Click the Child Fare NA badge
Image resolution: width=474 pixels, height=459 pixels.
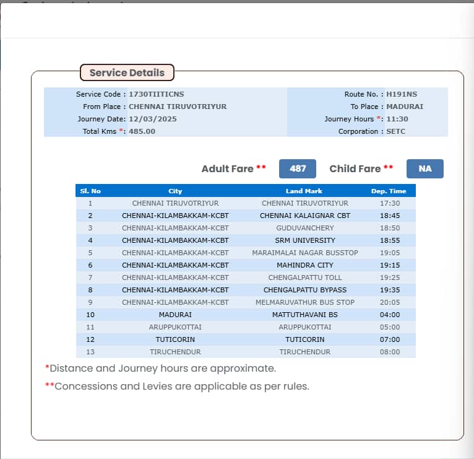point(424,168)
